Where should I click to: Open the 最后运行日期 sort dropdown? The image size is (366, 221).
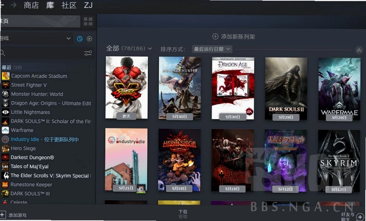pos(212,49)
